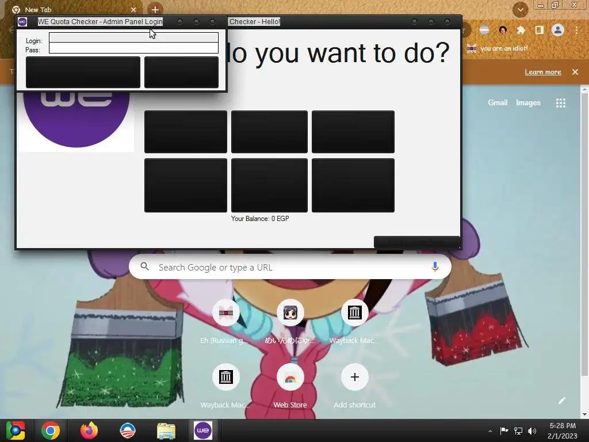
Task: Click 'Your Balance: 0 EGP' text
Action: (x=260, y=218)
